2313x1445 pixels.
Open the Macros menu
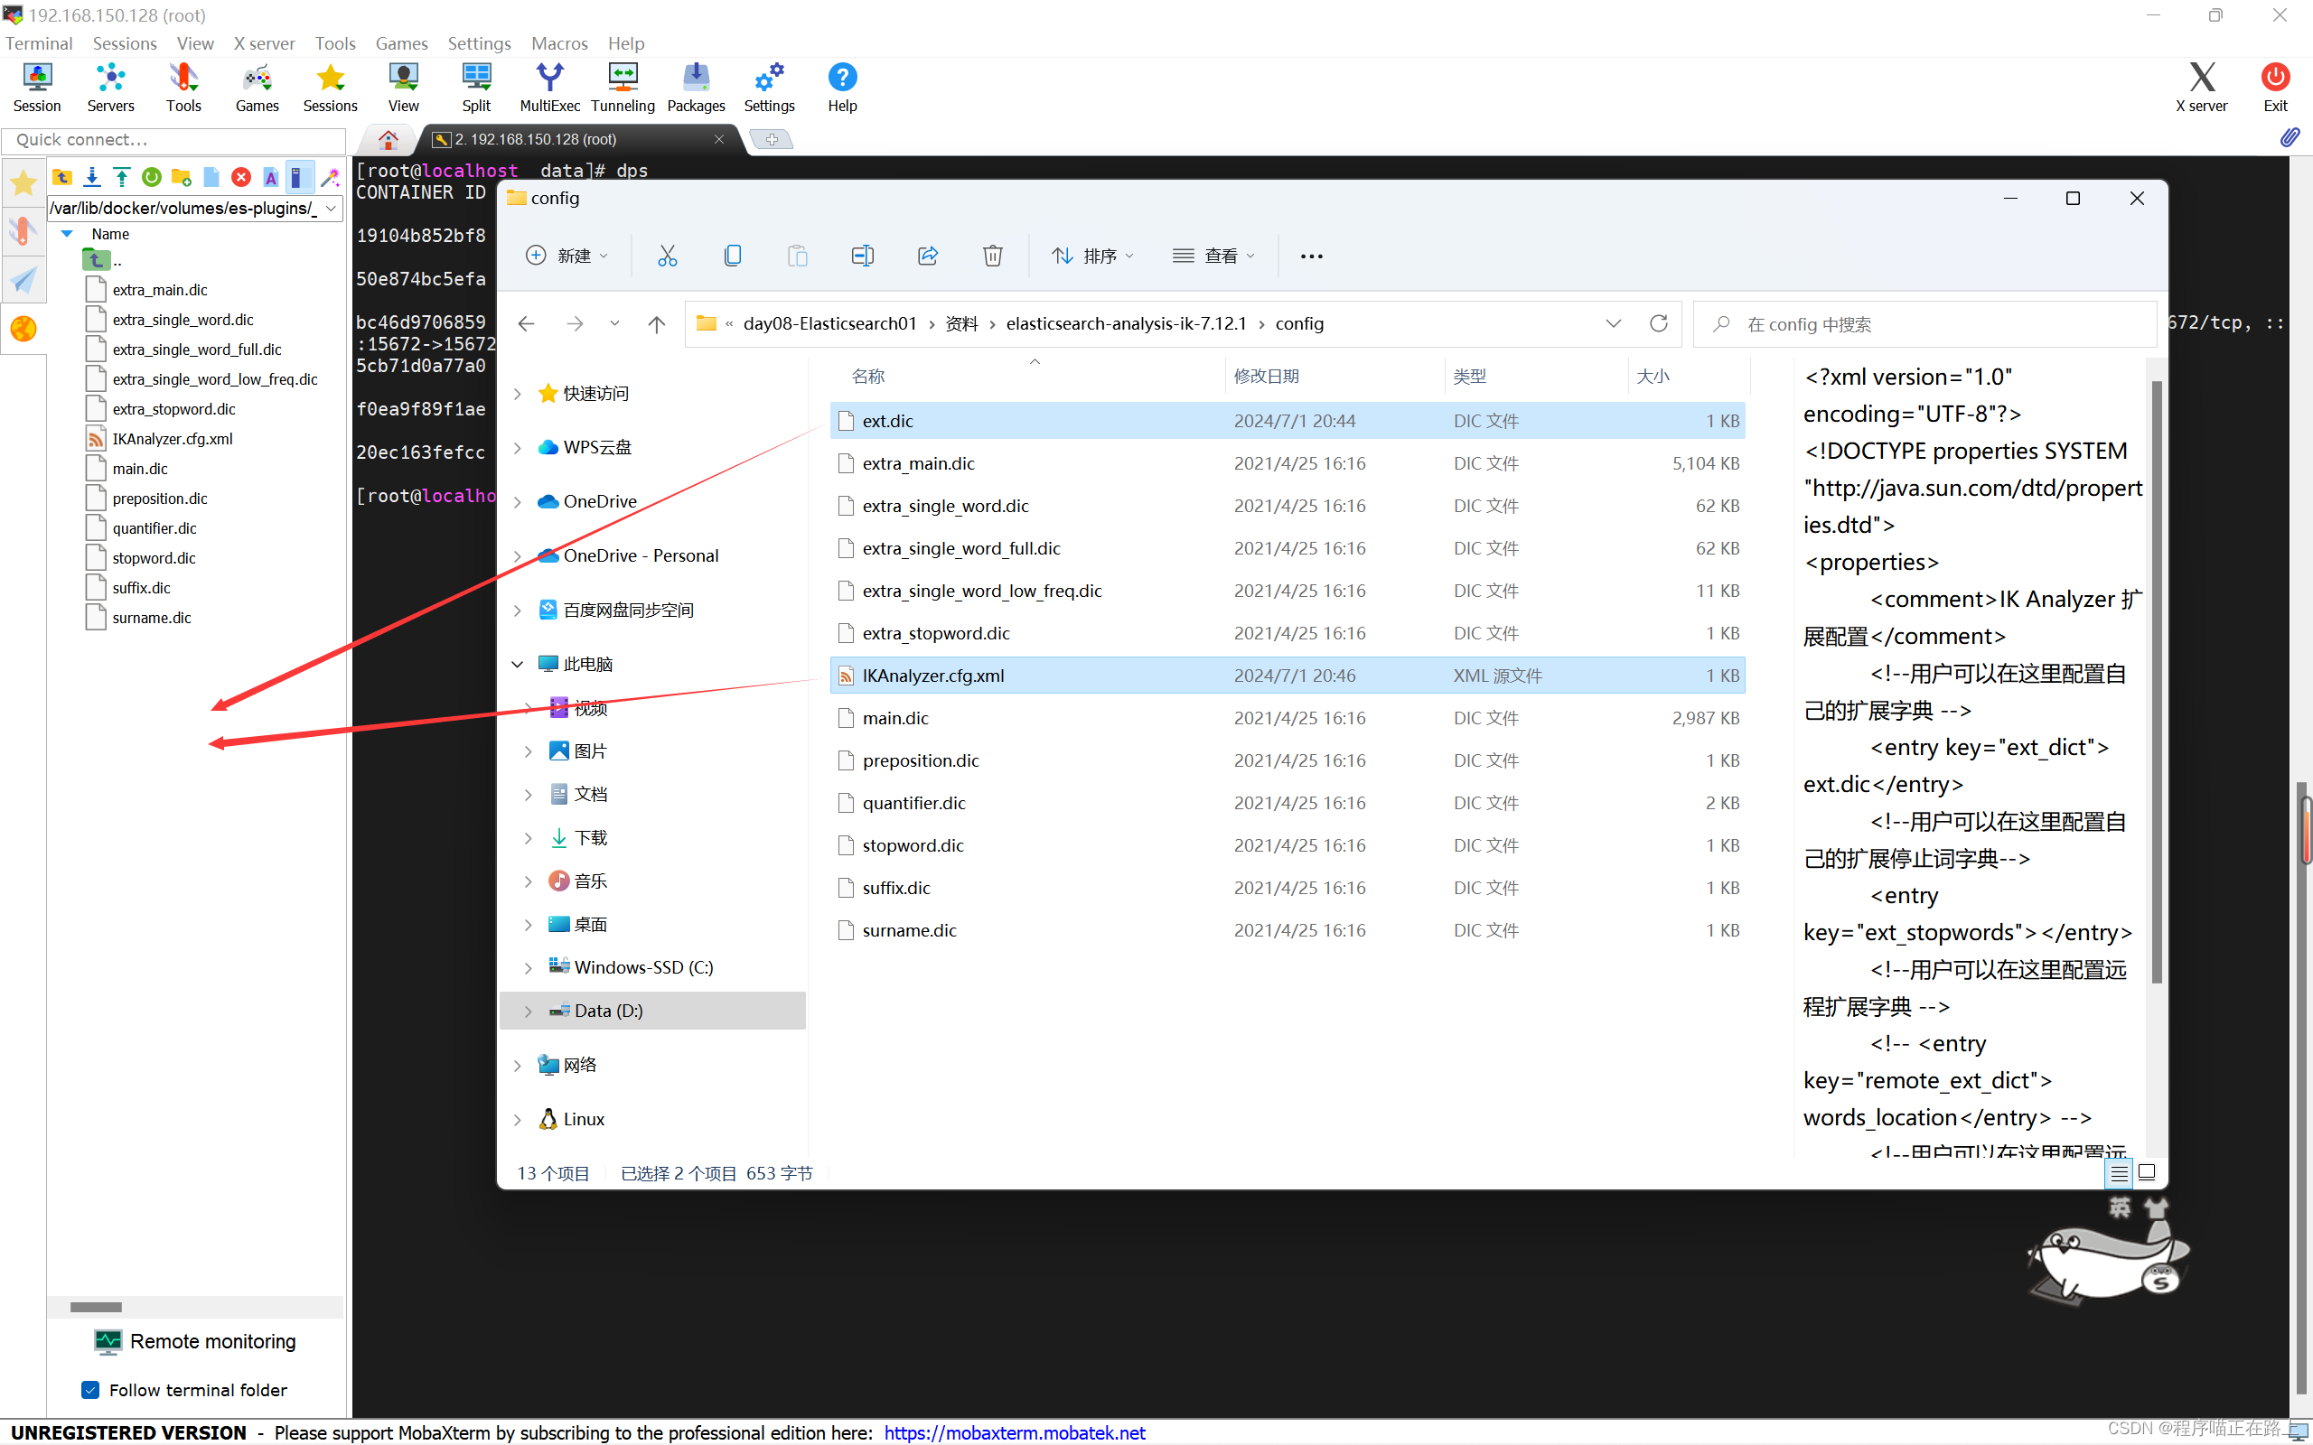point(558,43)
